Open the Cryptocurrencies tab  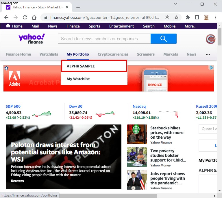(113, 54)
